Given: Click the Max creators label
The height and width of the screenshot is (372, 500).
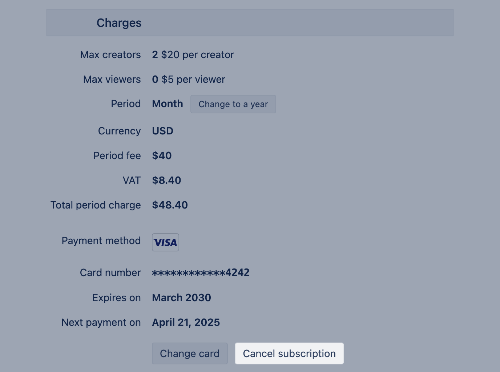Looking at the screenshot, I should pyautogui.click(x=110, y=55).
